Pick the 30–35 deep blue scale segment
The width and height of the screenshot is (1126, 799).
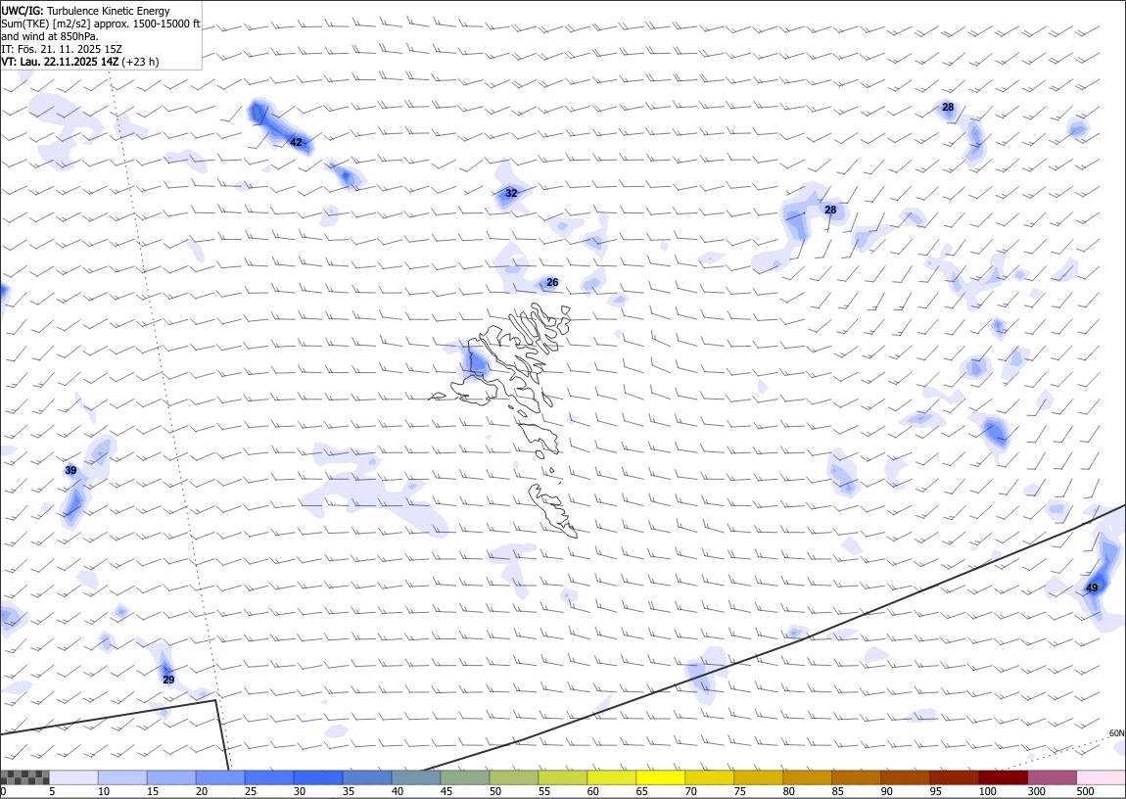click(318, 777)
